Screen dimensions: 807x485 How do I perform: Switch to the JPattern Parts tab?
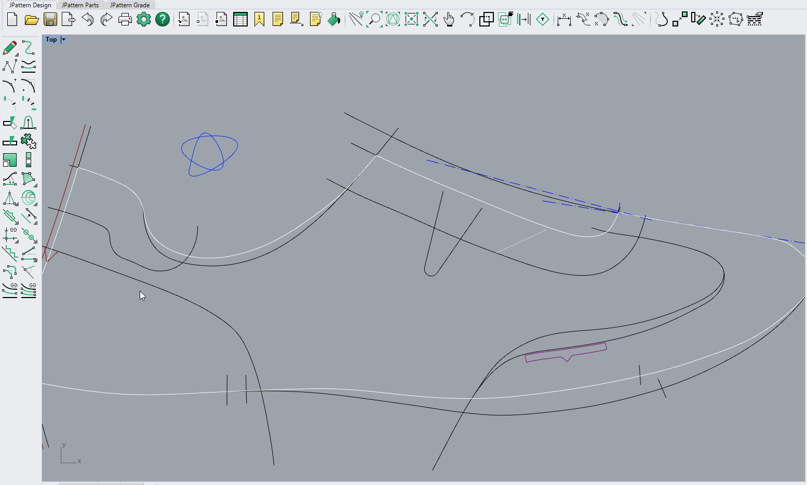[80, 5]
